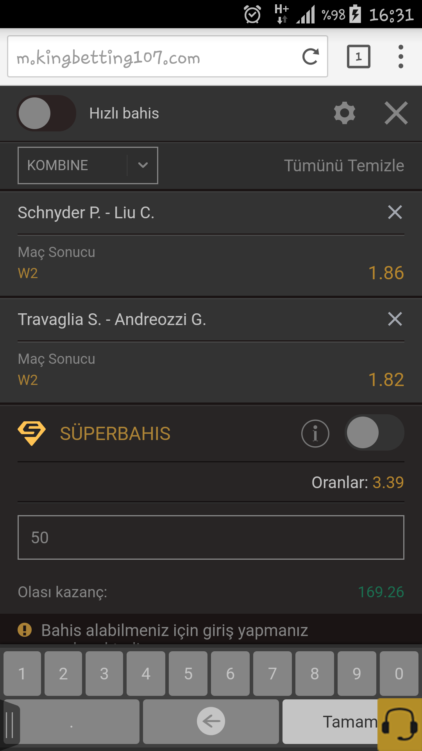This screenshot has height=751, width=422.
Task: Confirm amount with Tamam key
Action: click(331, 721)
